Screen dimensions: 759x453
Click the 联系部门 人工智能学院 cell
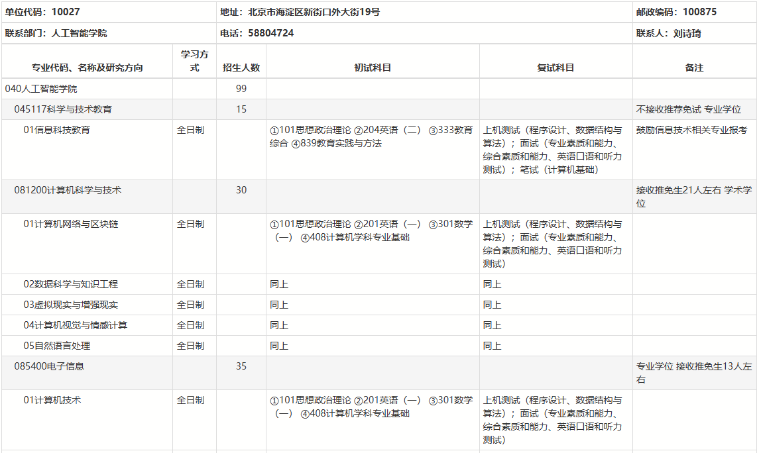56,33
